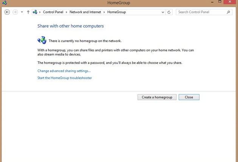Screen dimensions: 238x162
Task: Select HomeGroup breadcrumb in address bar
Action: tap(116, 12)
